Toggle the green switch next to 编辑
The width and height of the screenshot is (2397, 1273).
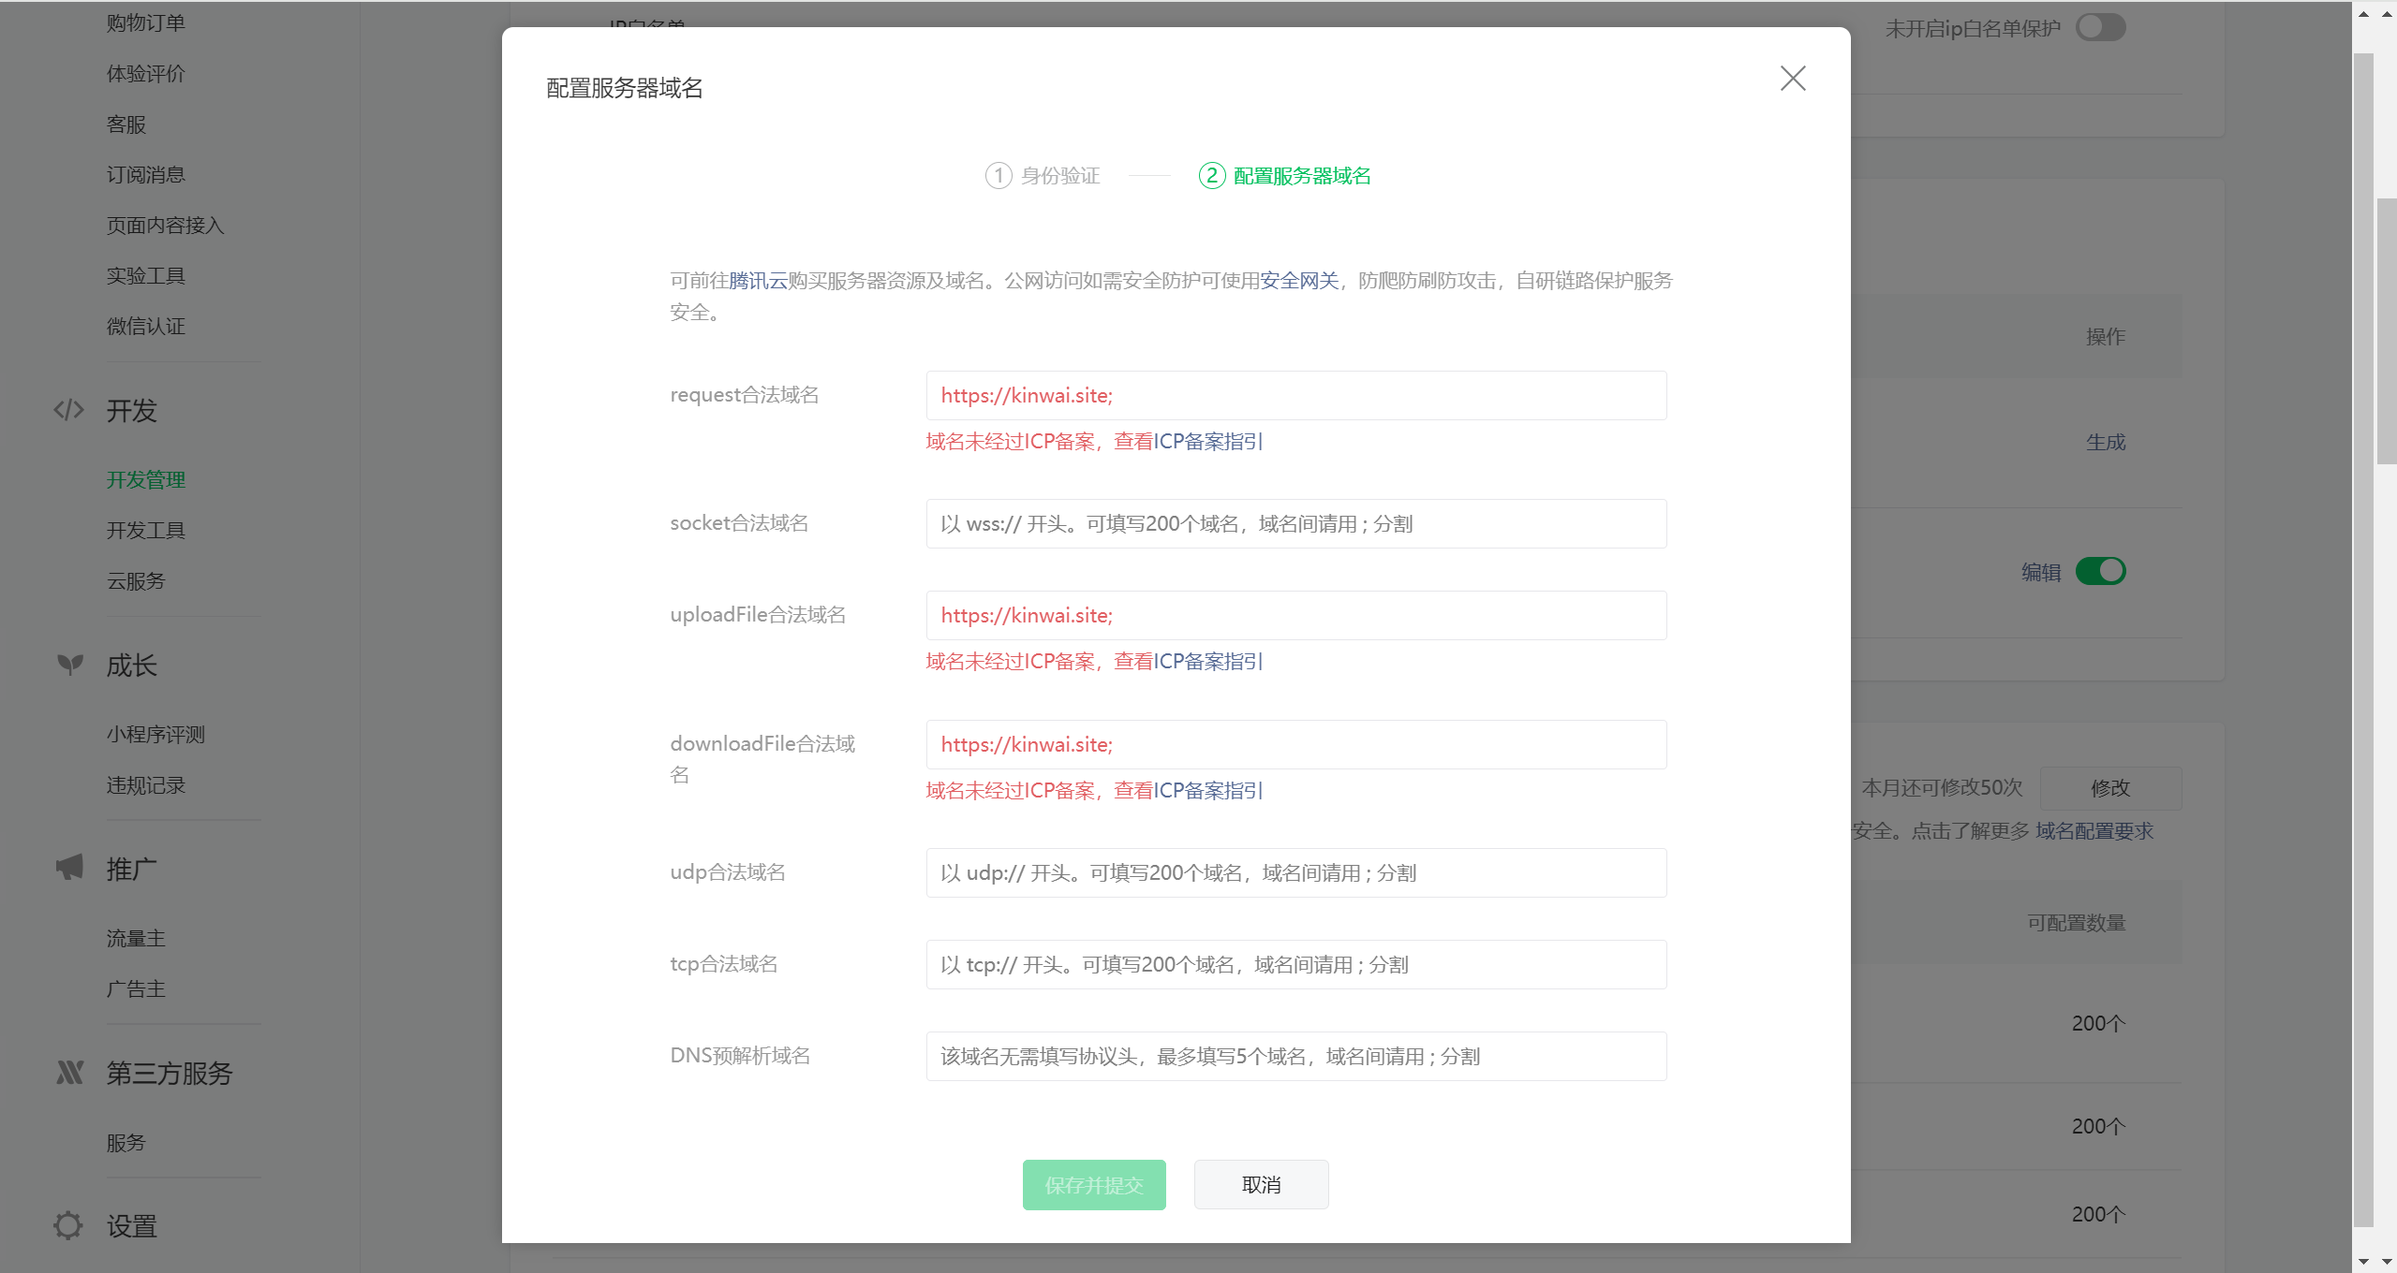click(2099, 571)
